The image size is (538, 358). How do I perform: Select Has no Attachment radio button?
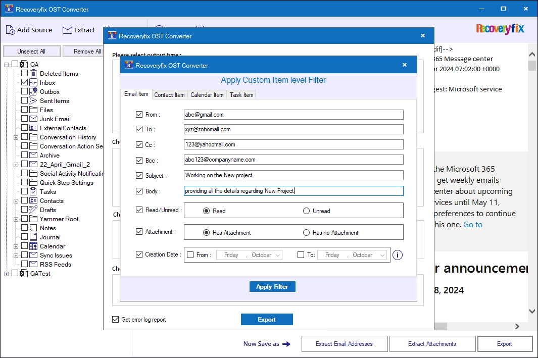[x=307, y=232]
